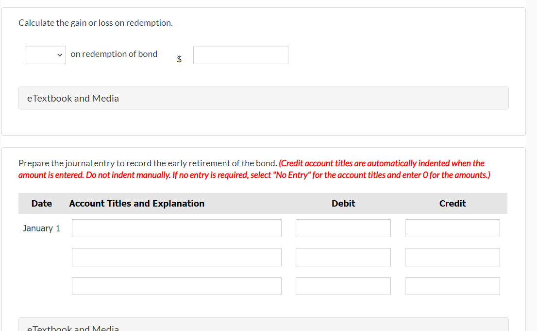This screenshot has width=537, height=331.
Task: Click 'on redemption of bond' label
Action: coord(114,54)
